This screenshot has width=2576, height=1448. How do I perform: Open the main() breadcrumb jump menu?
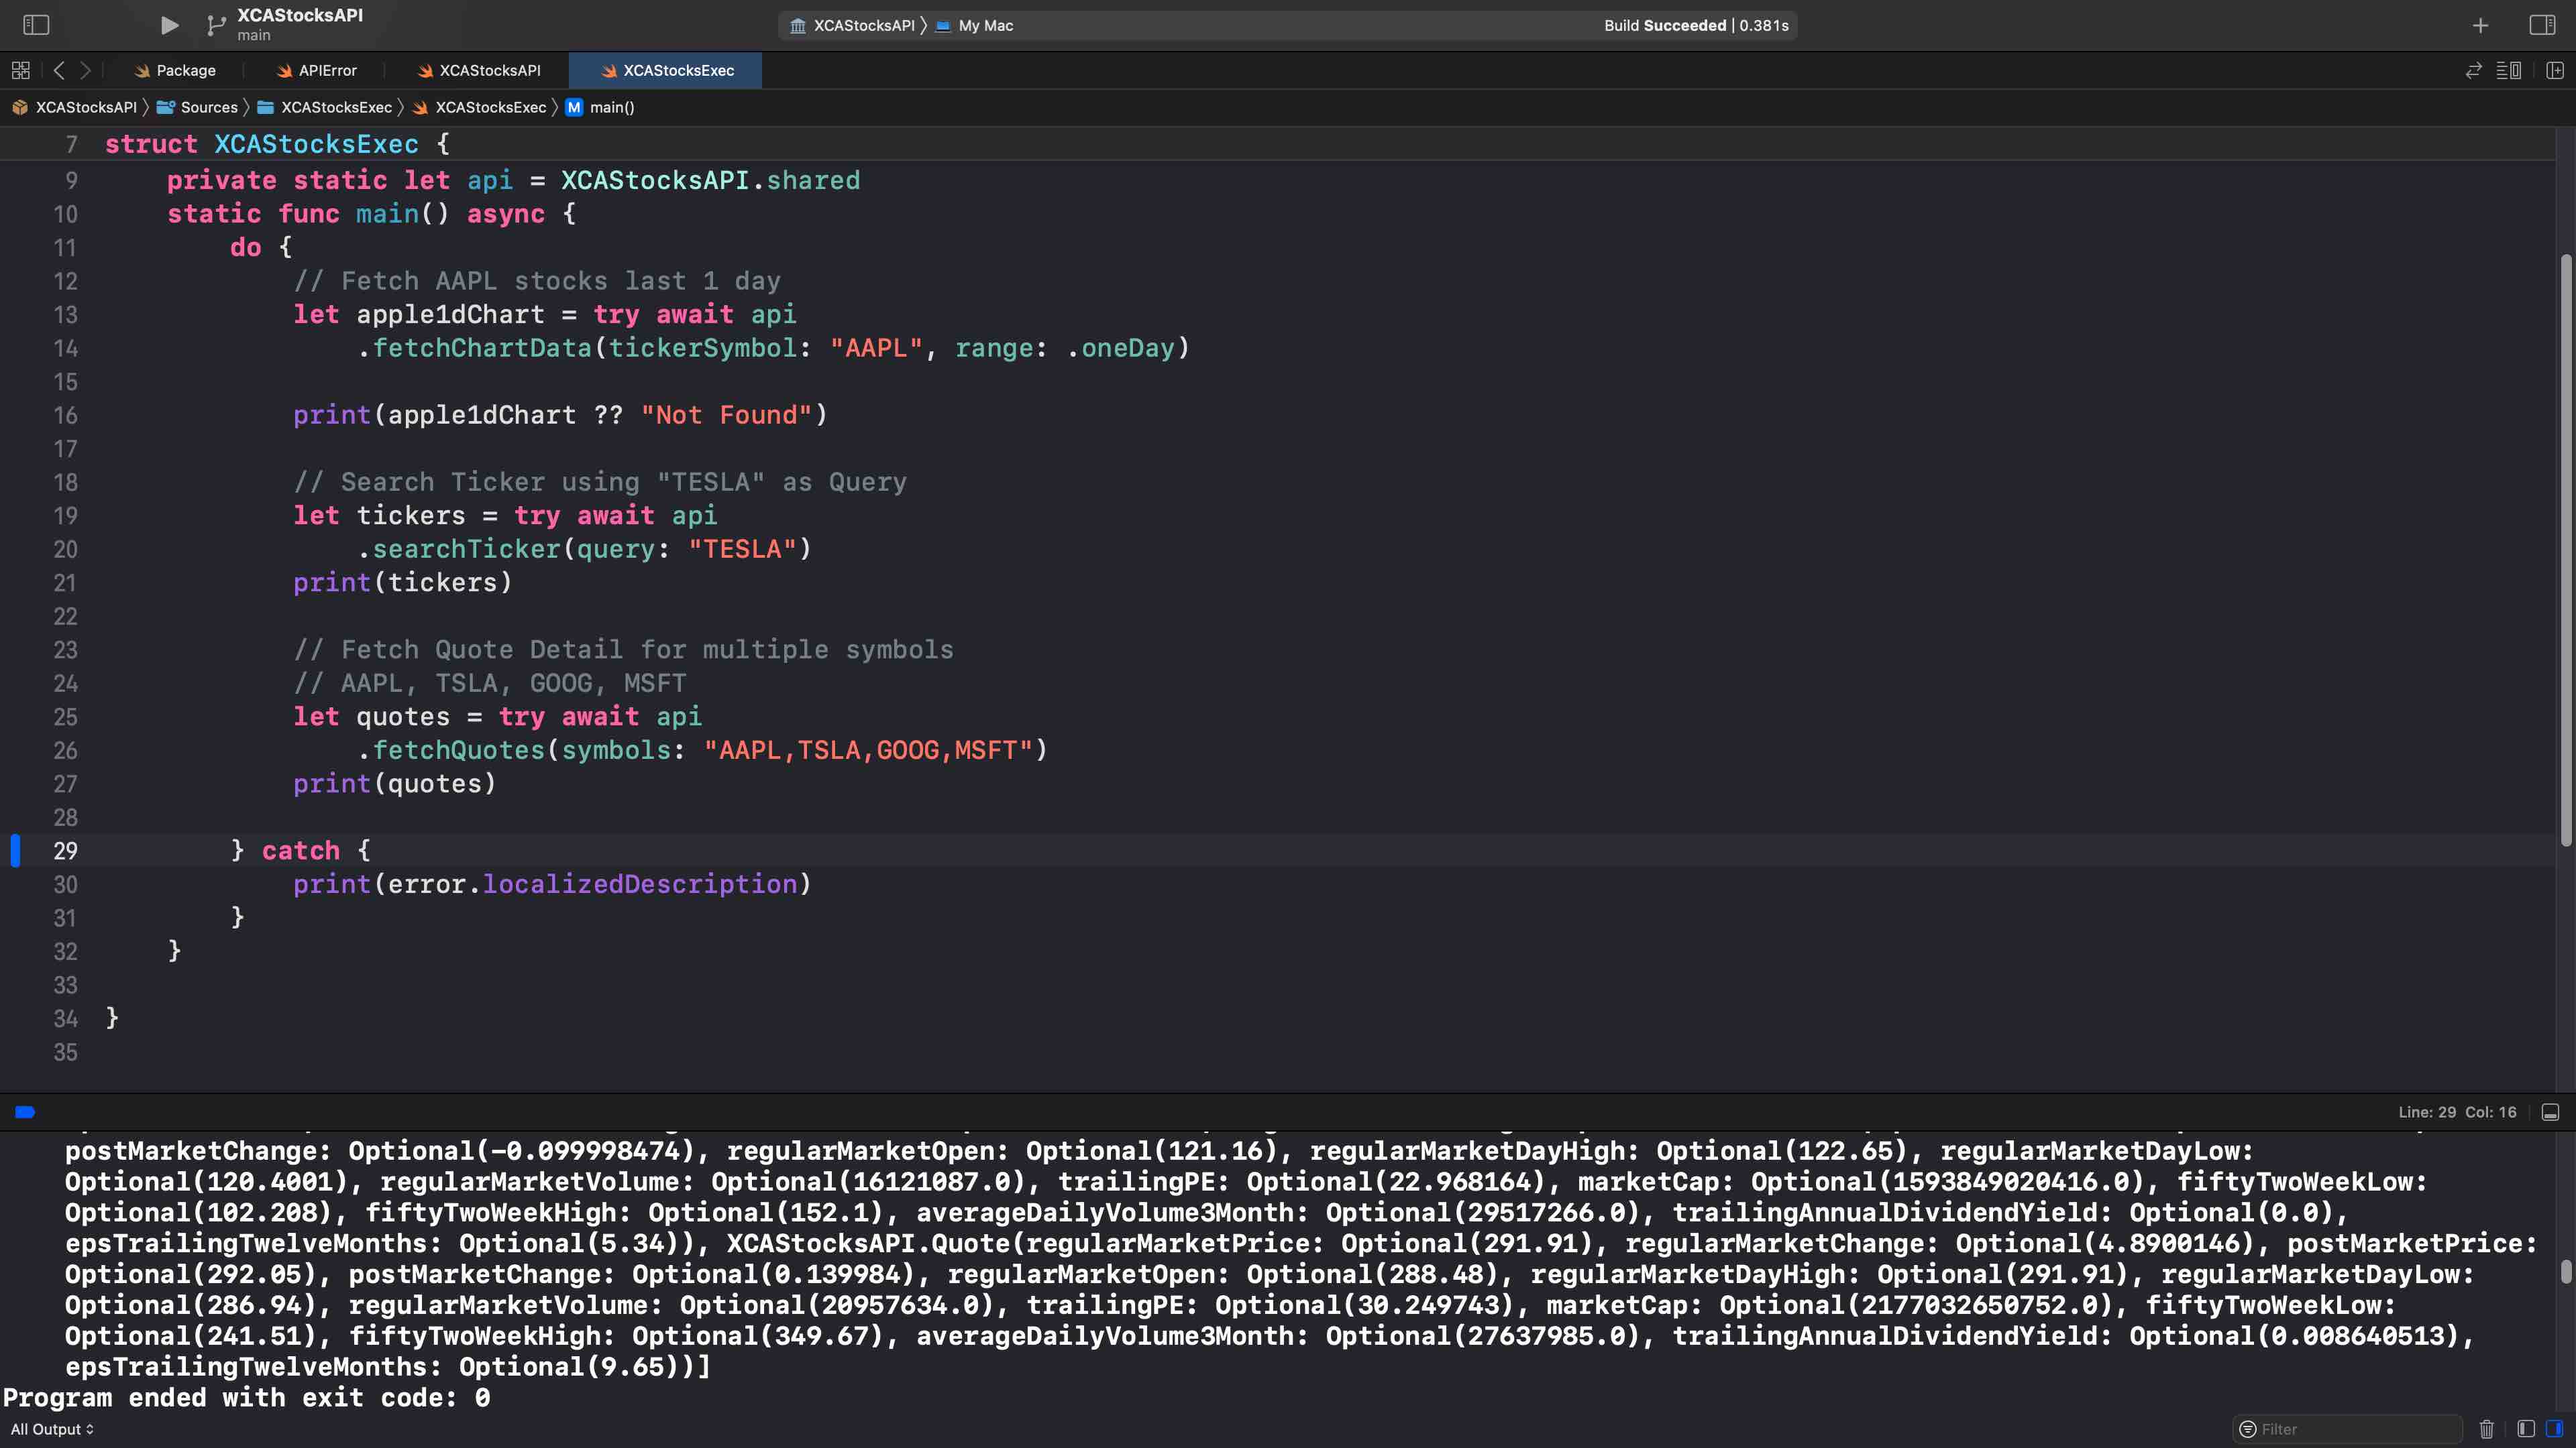click(611, 107)
